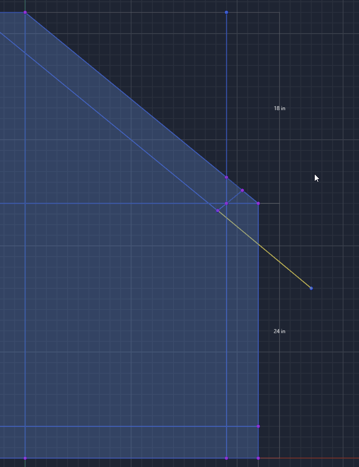Select corner point where diagonal meets right edge
This screenshot has width=359, height=467.
(258, 204)
